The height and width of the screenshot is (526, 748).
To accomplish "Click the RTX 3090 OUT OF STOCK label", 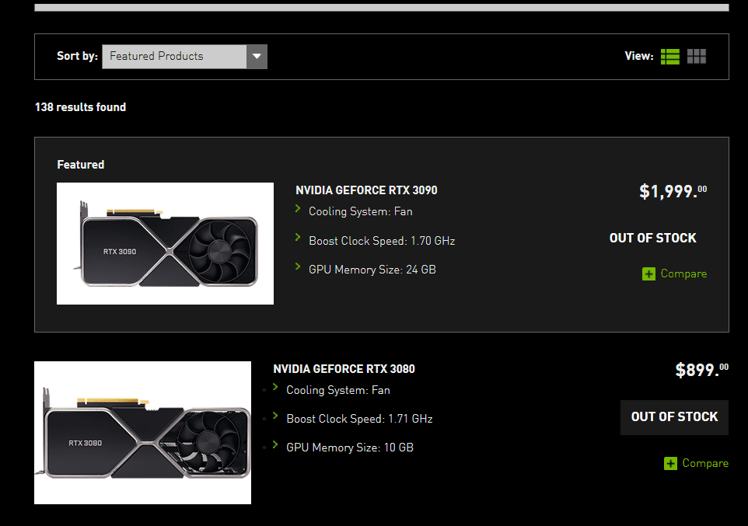I will click(652, 238).
